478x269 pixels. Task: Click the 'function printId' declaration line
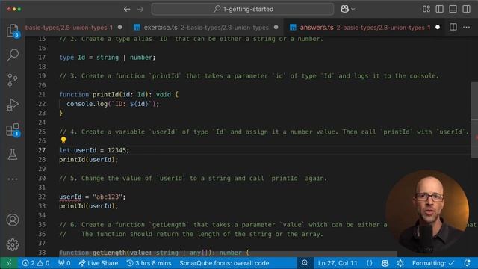(x=119, y=95)
